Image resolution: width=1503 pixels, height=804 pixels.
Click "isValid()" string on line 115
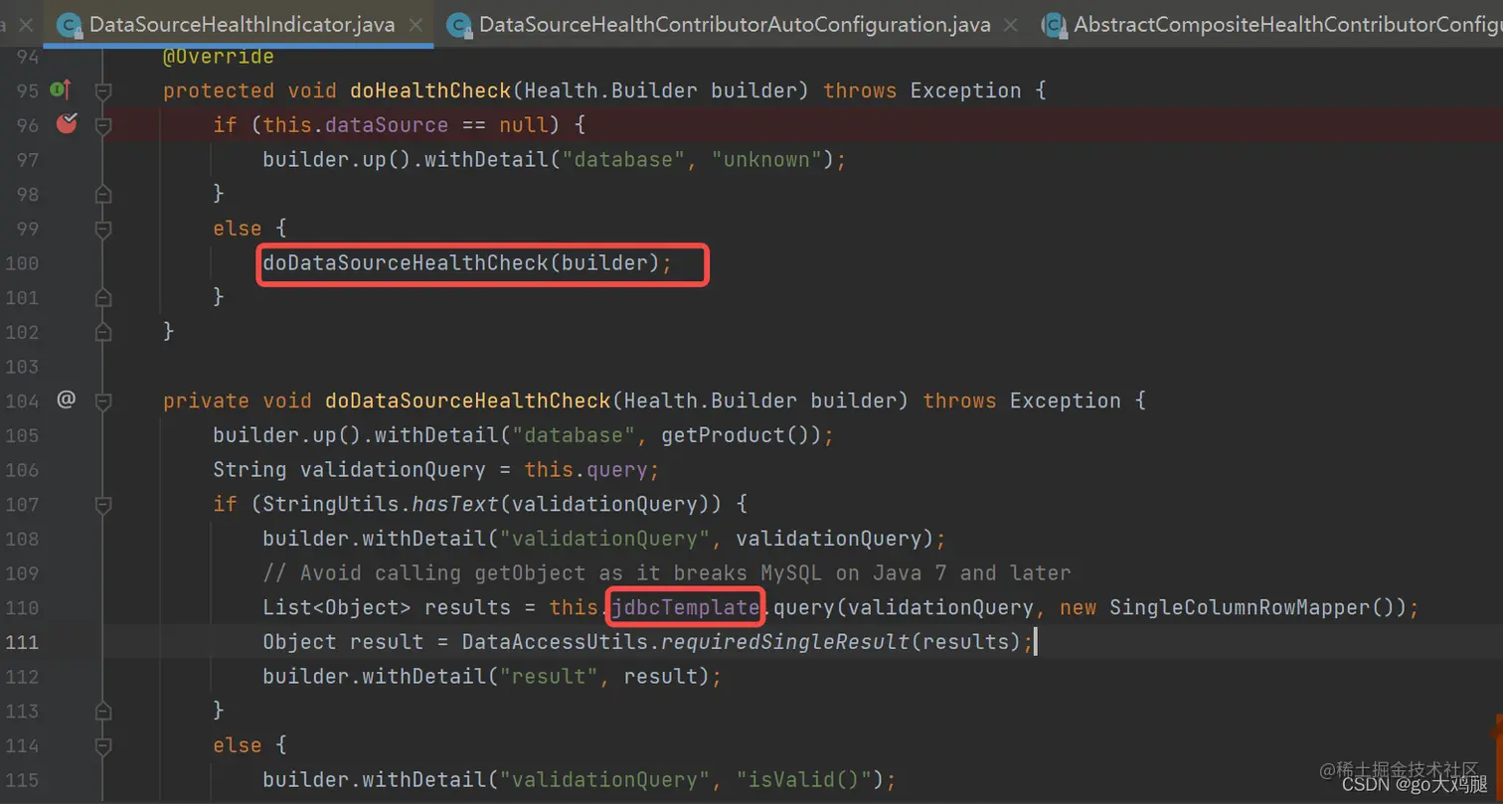click(803, 780)
